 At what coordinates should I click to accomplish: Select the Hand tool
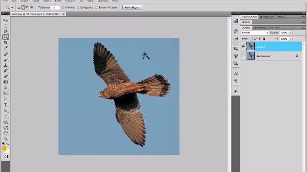coord(5,133)
